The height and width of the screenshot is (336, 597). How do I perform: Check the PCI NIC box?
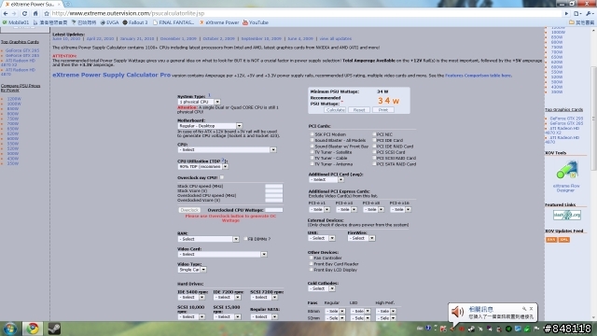(374, 134)
